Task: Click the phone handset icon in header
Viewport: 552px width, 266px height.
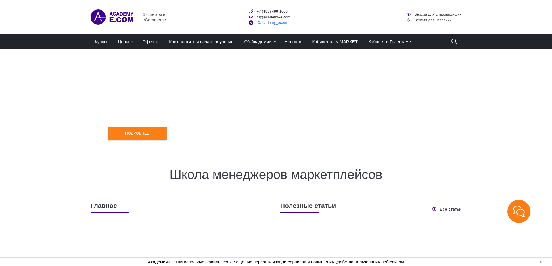Action: click(251, 11)
